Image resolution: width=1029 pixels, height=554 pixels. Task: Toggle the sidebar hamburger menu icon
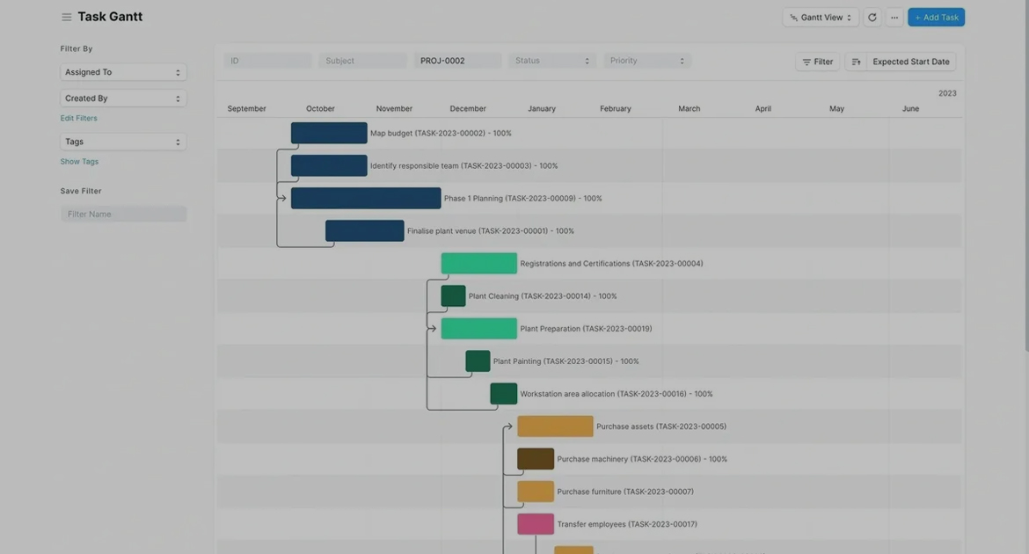click(x=66, y=17)
